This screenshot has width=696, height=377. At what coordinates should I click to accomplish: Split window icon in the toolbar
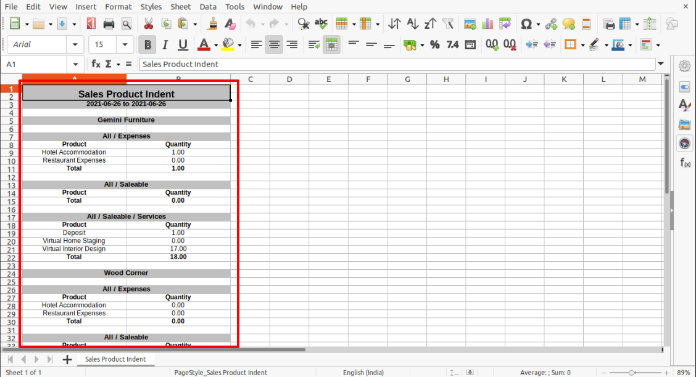(650, 23)
